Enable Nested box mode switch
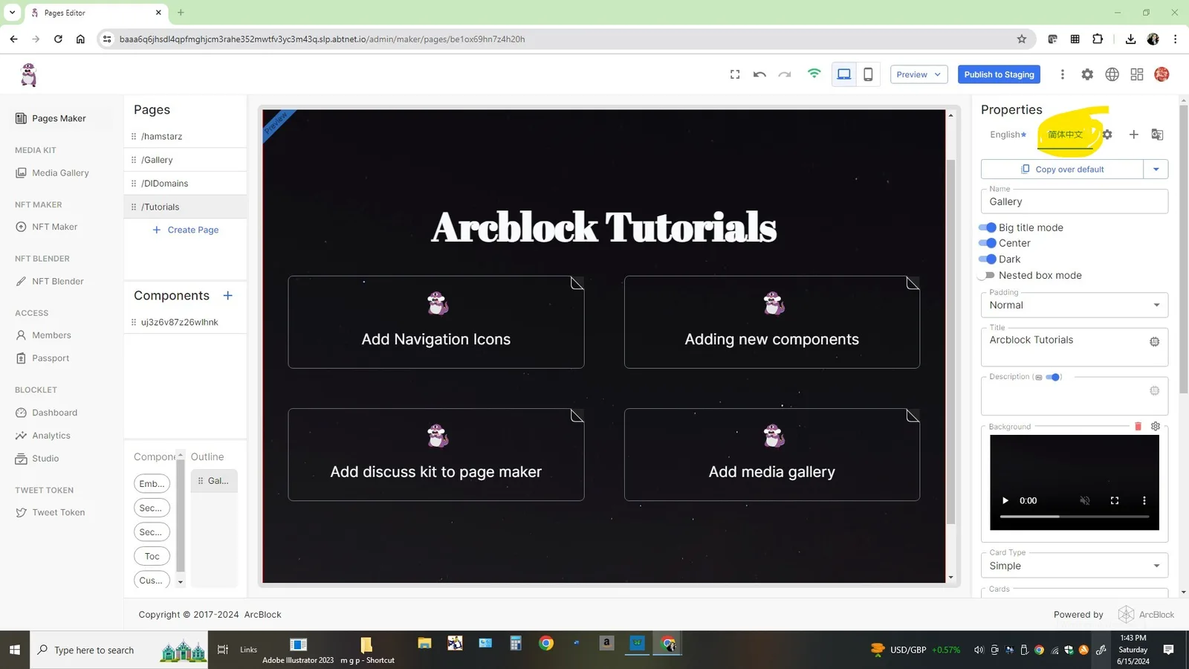This screenshot has width=1189, height=669. coord(987,275)
